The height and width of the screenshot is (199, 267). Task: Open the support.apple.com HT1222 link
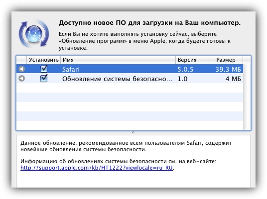tap(97, 168)
